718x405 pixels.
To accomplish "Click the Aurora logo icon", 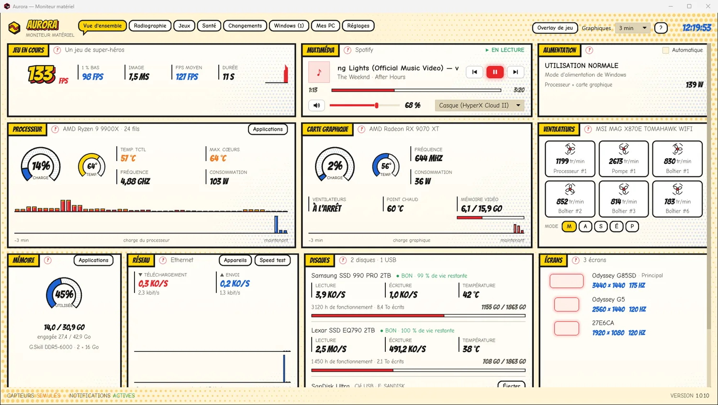I will point(14,28).
